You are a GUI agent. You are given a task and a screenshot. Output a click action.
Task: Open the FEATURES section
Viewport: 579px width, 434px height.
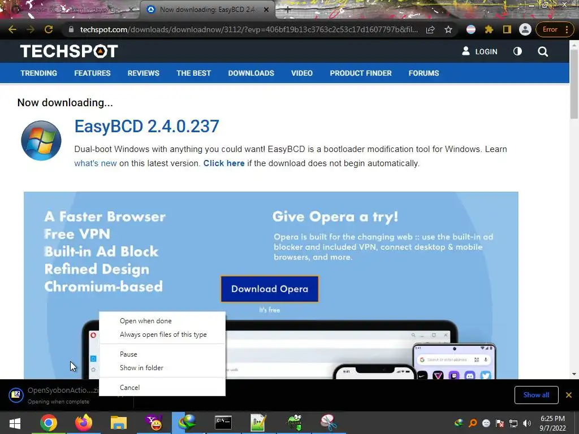tap(92, 73)
